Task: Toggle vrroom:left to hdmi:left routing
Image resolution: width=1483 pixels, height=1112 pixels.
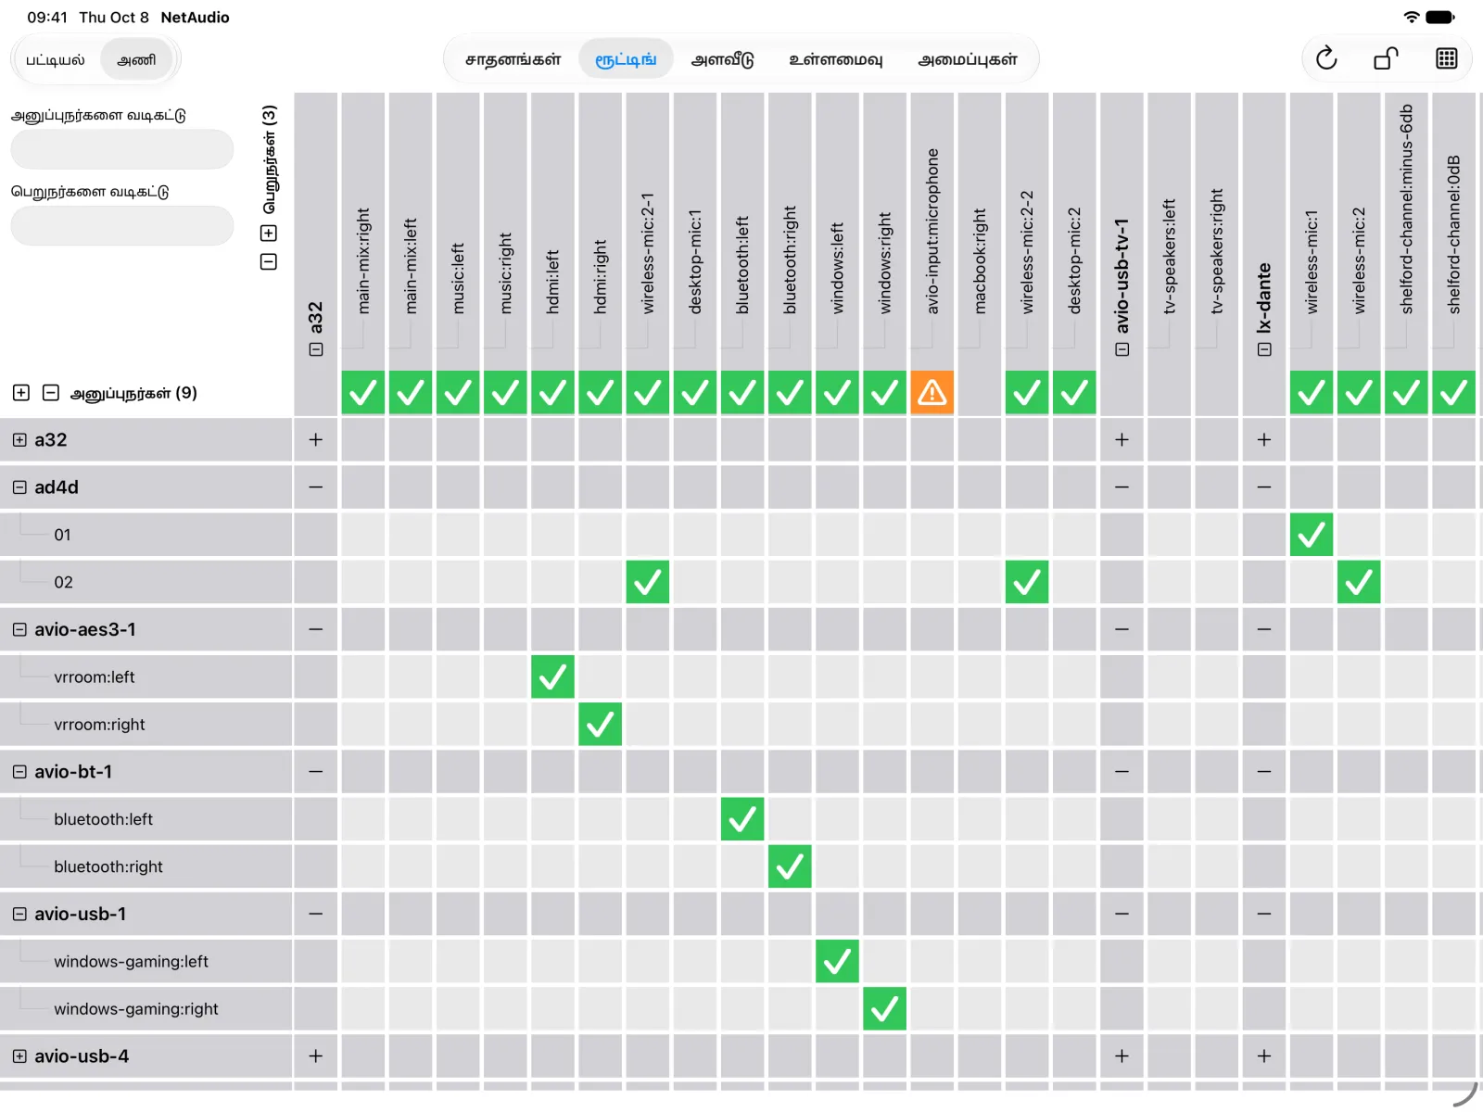Action: tap(552, 676)
